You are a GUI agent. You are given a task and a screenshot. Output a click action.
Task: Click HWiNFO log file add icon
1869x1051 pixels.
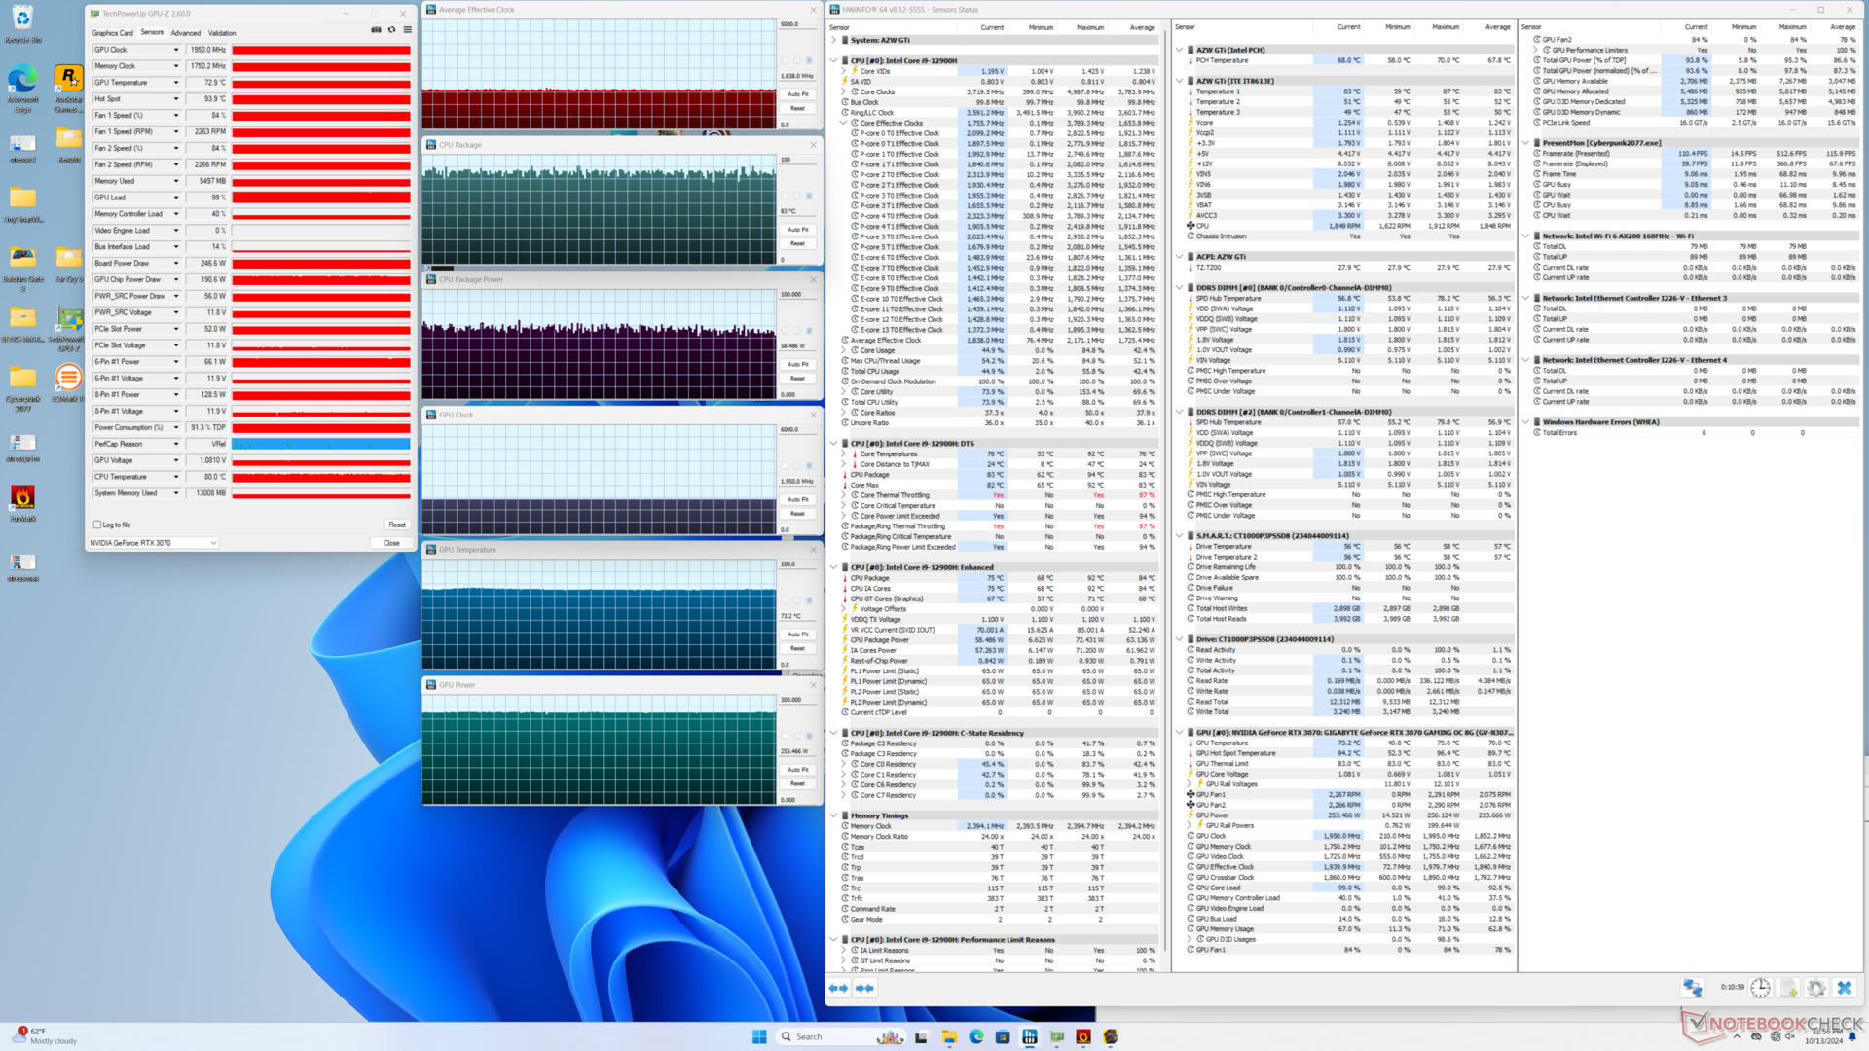pyautogui.click(x=1789, y=988)
